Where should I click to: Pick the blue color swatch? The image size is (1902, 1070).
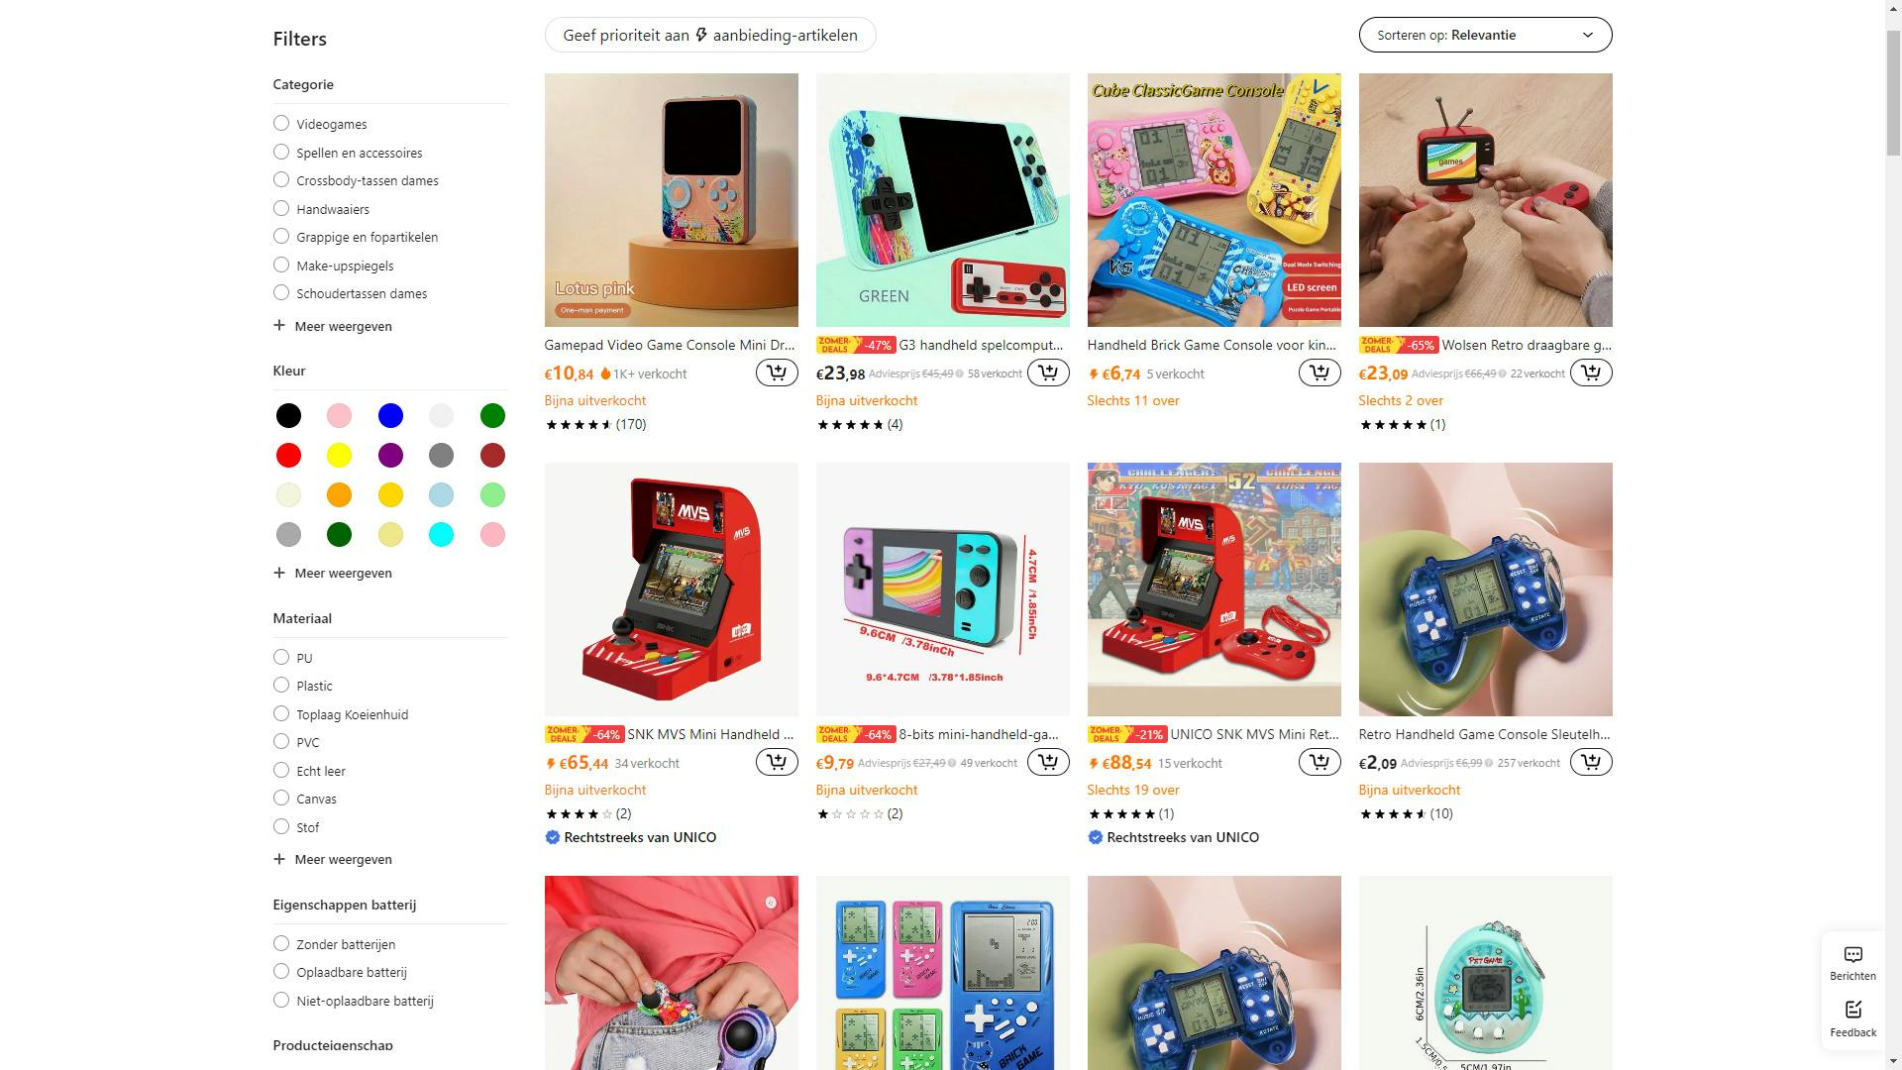click(390, 416)
